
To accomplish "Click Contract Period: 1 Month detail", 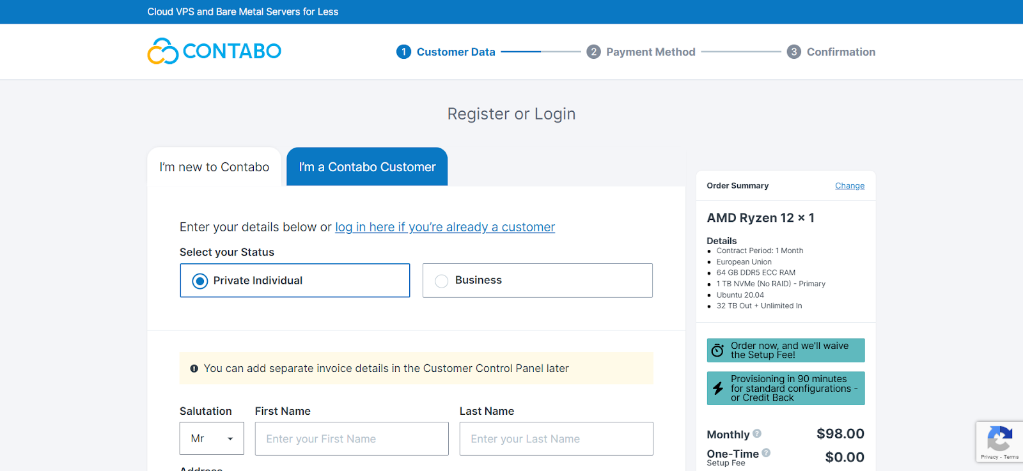I will pos(760,251).
